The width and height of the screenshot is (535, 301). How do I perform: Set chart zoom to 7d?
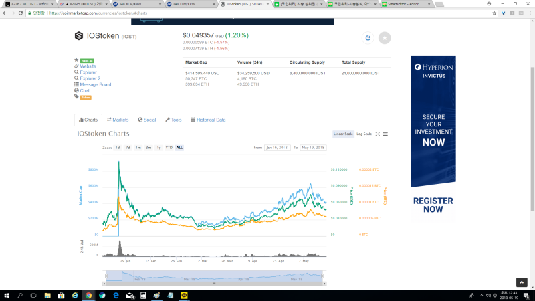[x=128, y=148]
